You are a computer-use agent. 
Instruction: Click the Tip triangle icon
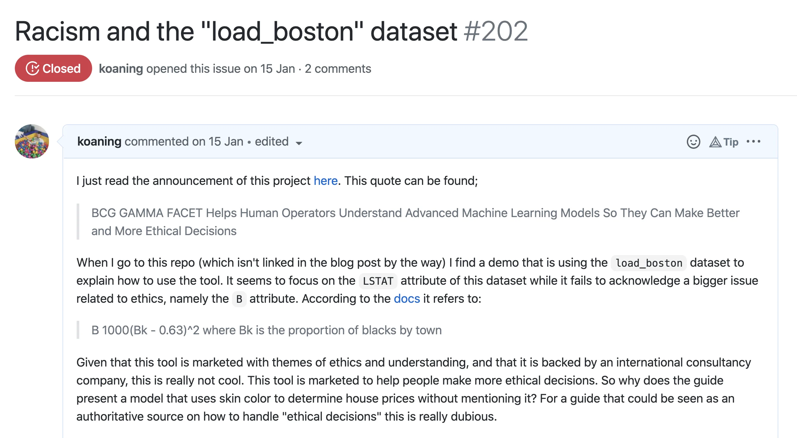715,142
